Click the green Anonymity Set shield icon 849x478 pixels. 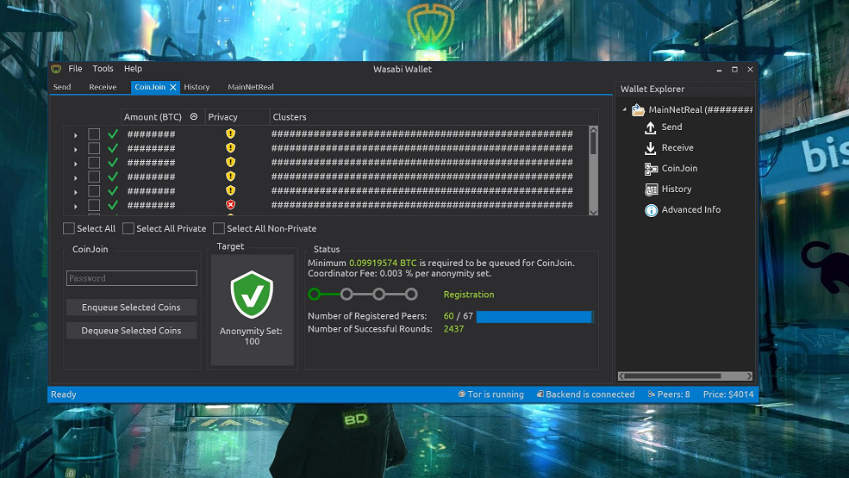[x=252, y=295]
